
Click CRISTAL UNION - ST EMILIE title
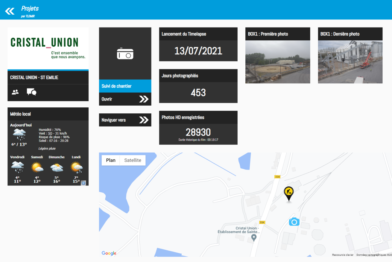pos(34,78)
